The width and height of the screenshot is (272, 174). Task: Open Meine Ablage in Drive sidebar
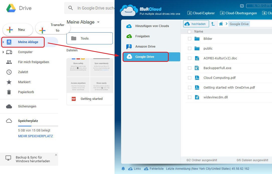point(28,42)
